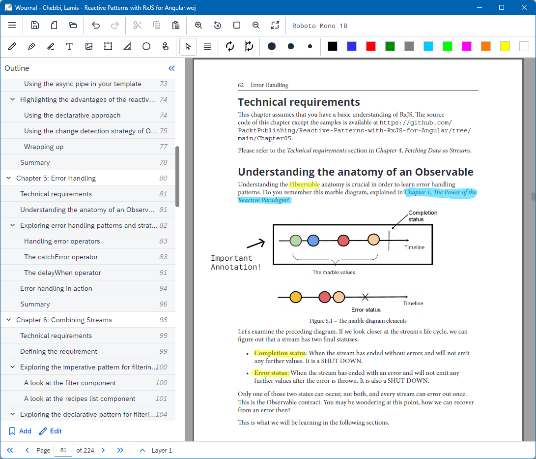The height and width of the screenshot is (459, 536).
Task: Zoom in on the page
Action: click(198, 25)
